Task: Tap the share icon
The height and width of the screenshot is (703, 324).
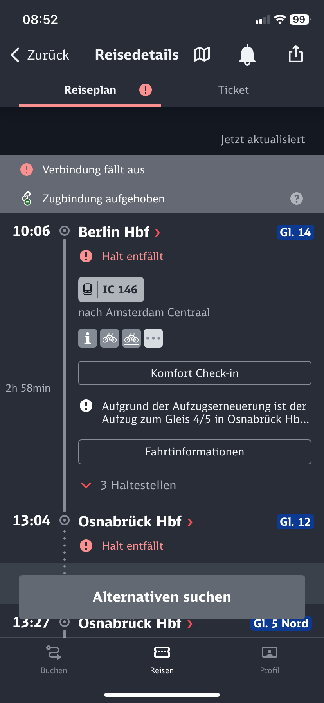Action: click(296, 54)
